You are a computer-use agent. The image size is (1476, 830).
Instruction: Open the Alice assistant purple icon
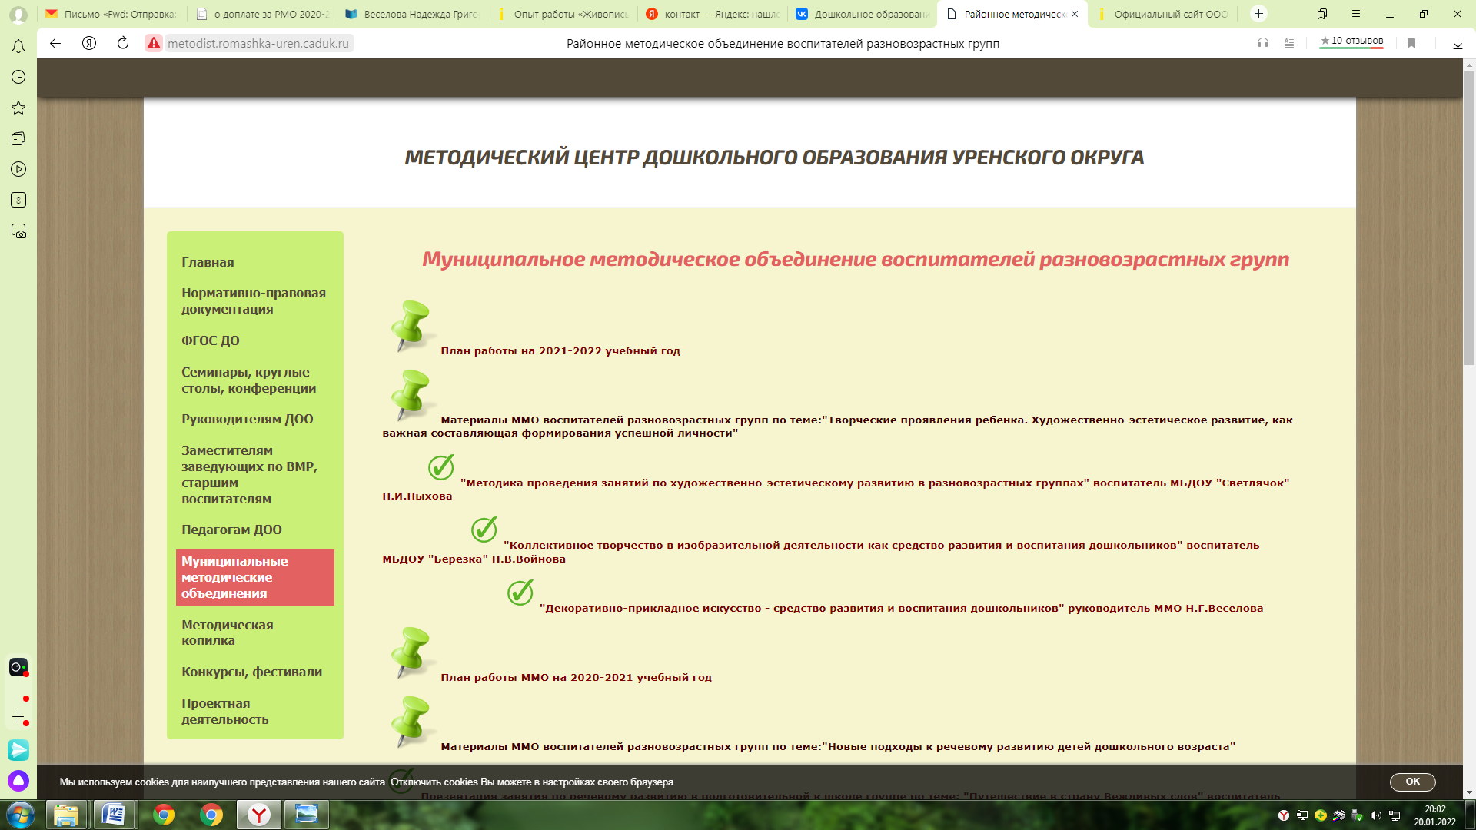pos(18,781)
